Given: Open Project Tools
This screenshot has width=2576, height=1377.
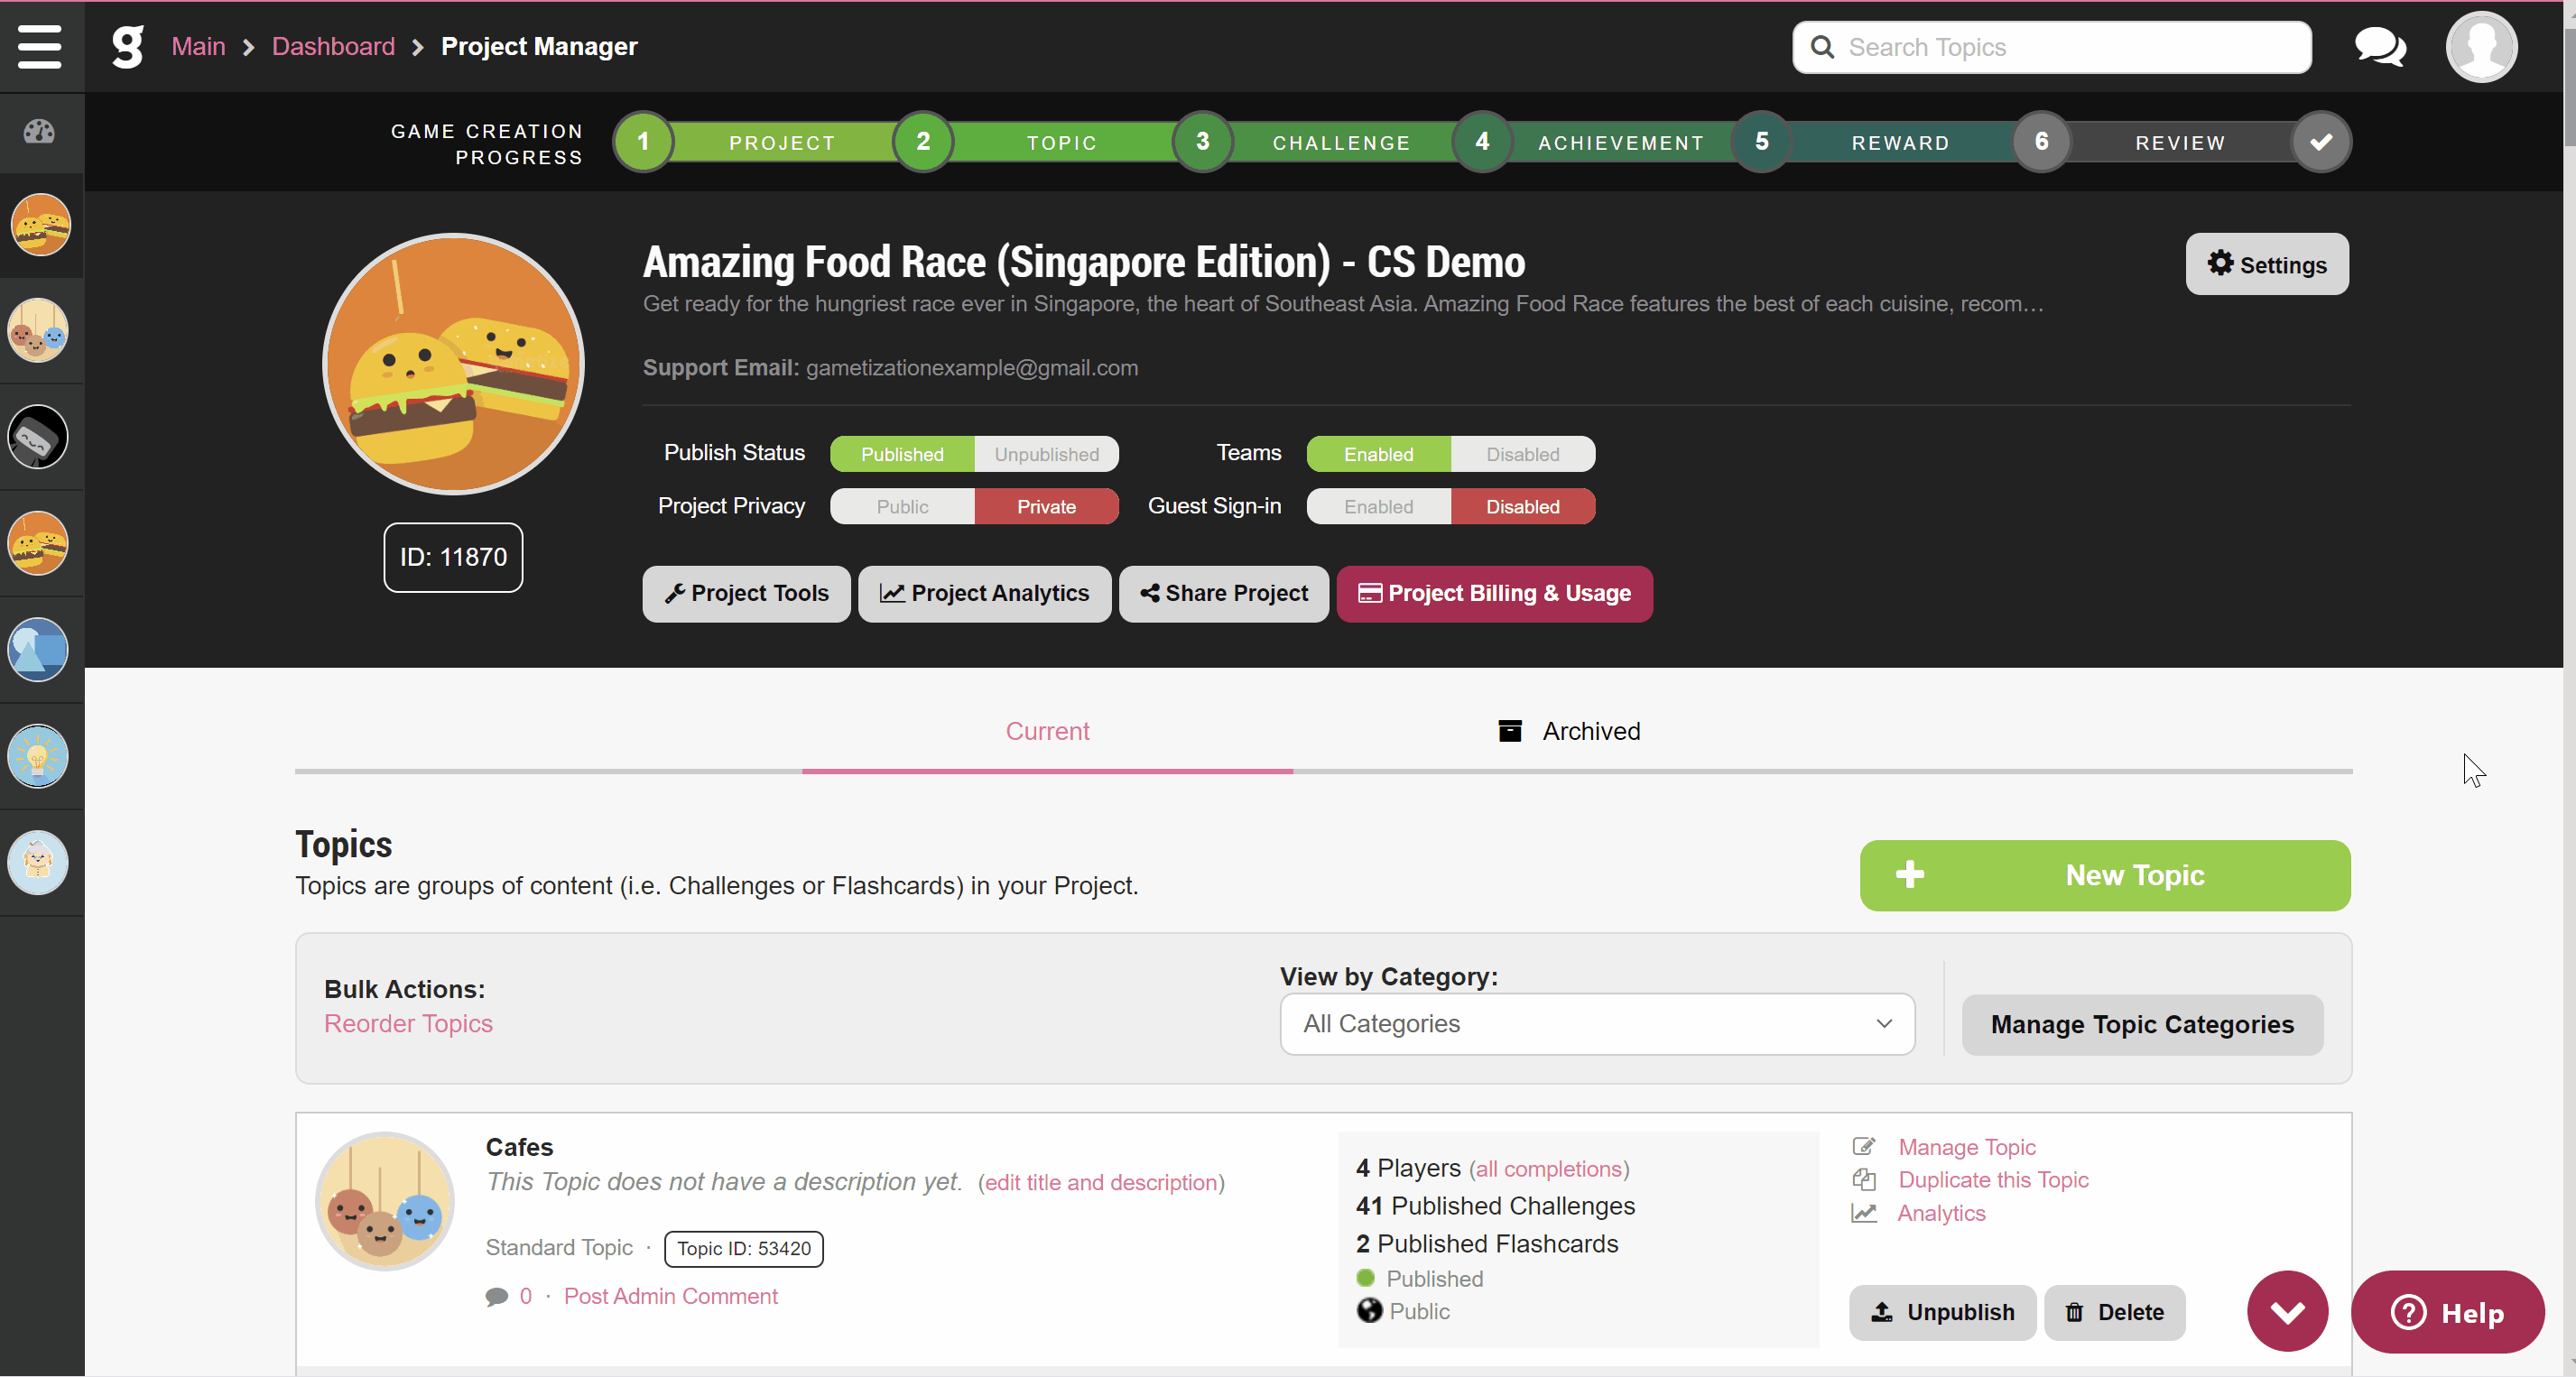Looking at the screenshot, I should 746,593.
